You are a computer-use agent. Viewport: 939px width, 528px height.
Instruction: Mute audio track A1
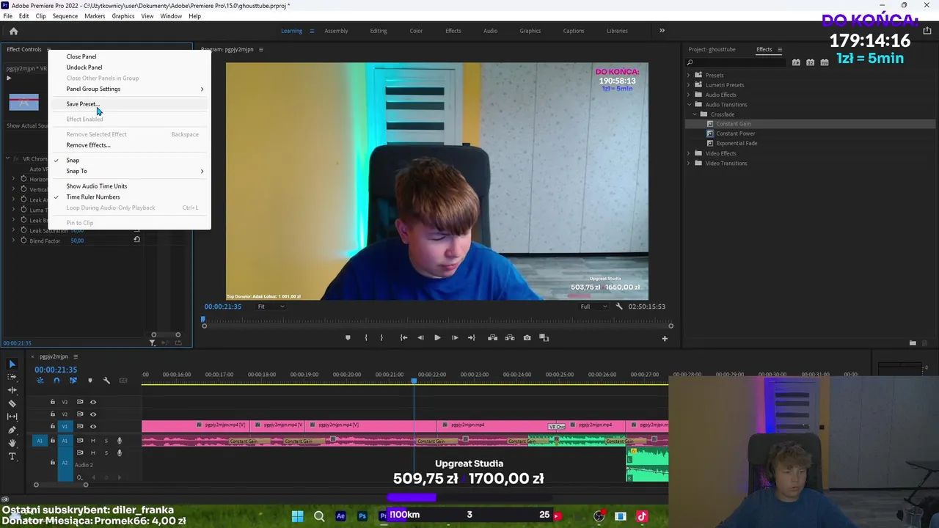(92, 441)
